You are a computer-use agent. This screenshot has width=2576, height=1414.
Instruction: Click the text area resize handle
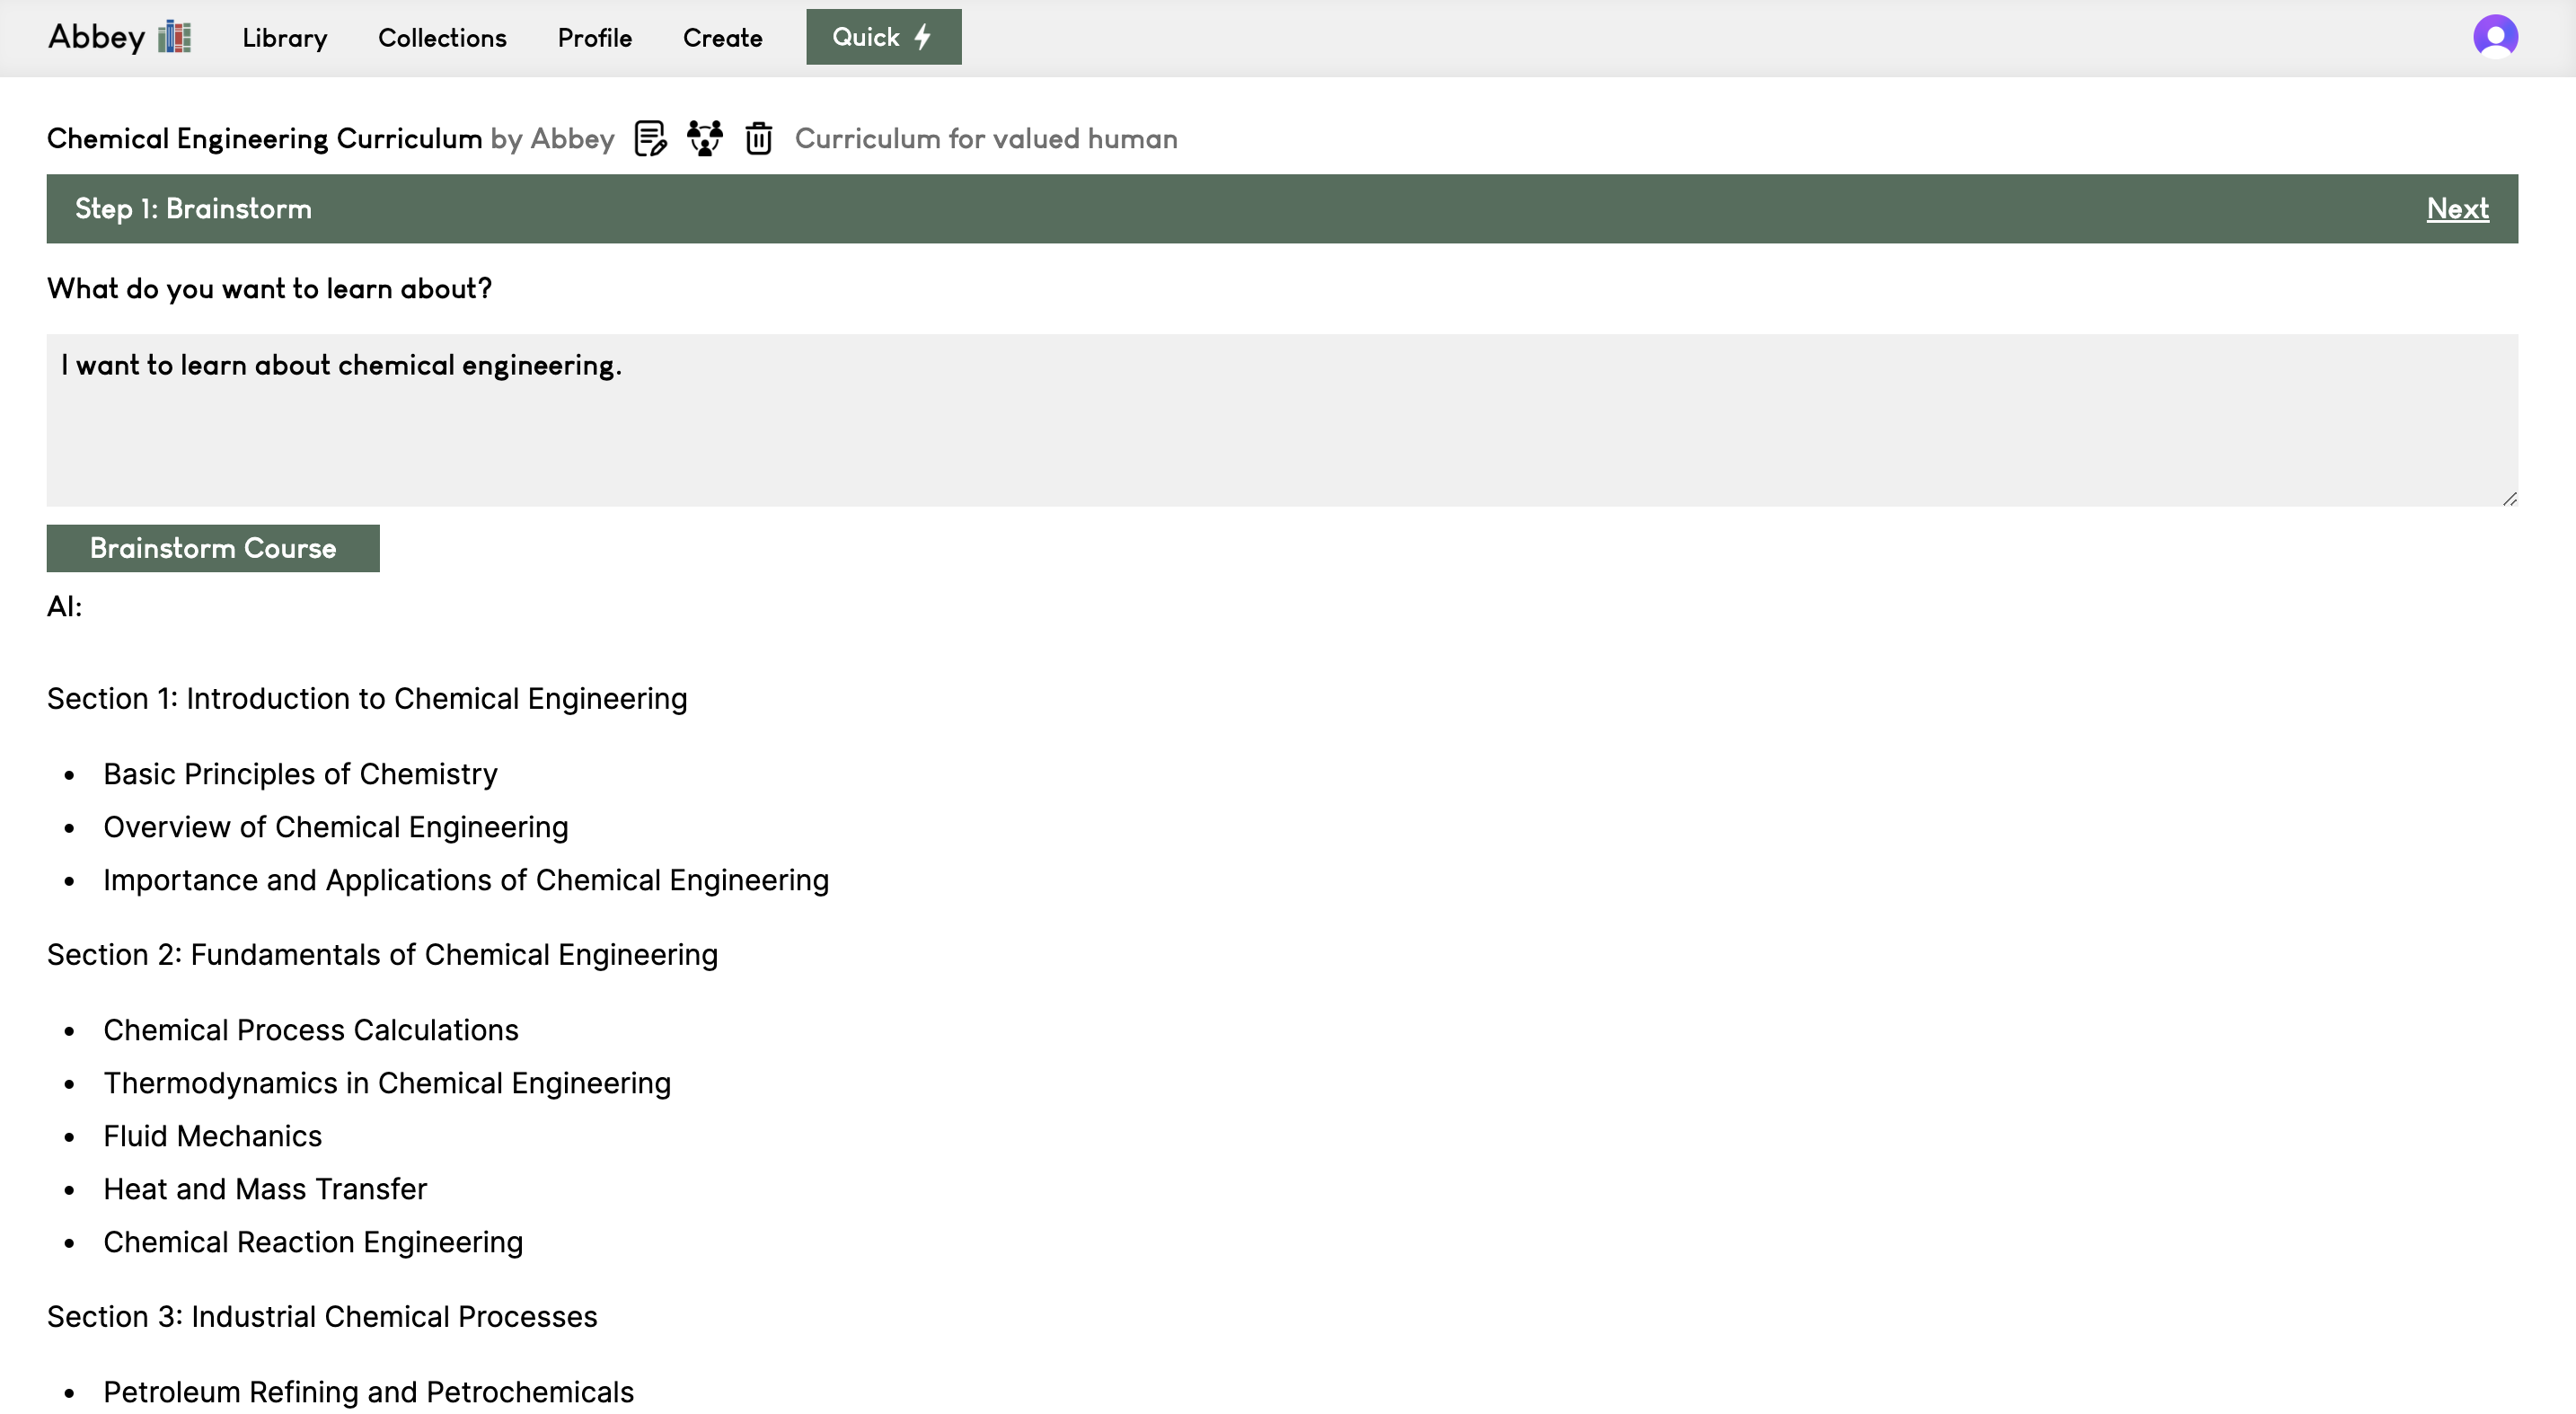(x=2510, y=499)
